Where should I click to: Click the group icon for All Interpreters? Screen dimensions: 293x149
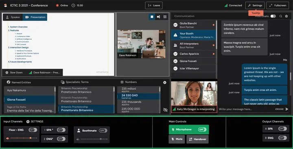(175, 45)
